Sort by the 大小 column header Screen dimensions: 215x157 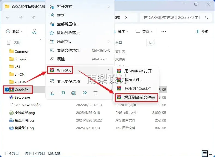pos(151,43)
